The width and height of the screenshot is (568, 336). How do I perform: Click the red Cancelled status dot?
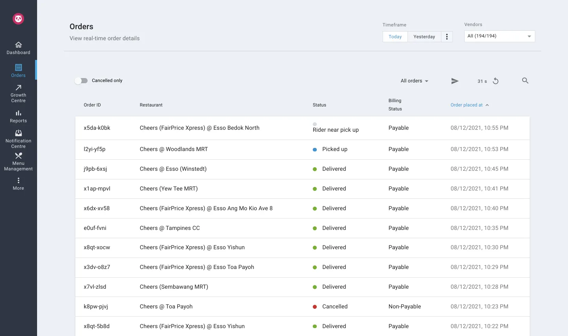(315, 307)
